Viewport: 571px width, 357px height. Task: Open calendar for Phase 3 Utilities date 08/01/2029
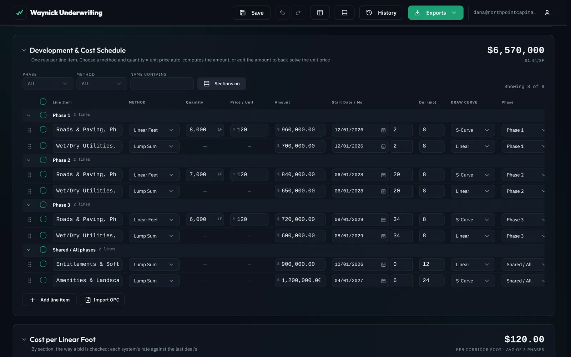coord(383,236)
